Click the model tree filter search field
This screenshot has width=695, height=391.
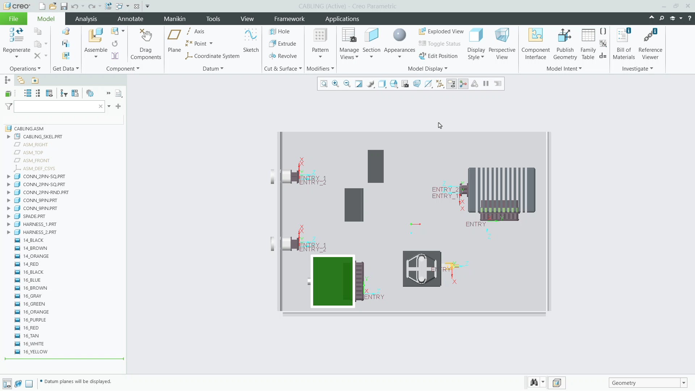pos(59,106)
